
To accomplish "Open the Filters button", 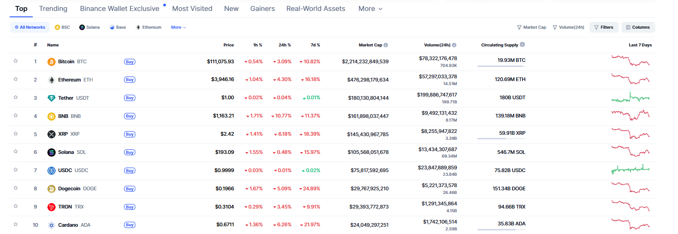I will [604, 27].
